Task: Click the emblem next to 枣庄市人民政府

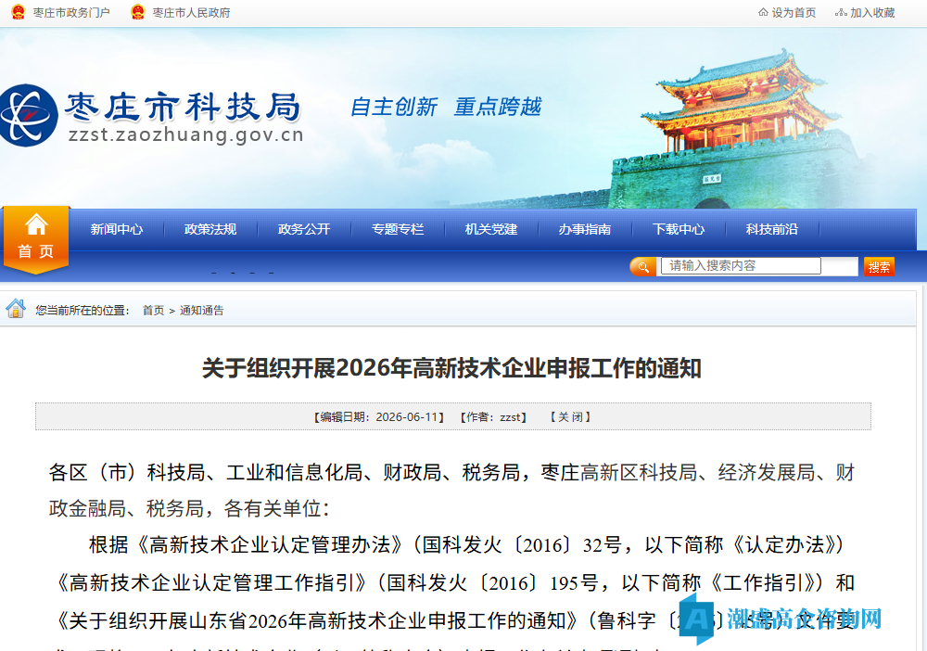Action: click(x=138, y=12)
